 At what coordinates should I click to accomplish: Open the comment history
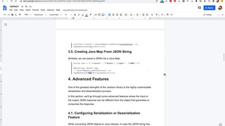199,8
